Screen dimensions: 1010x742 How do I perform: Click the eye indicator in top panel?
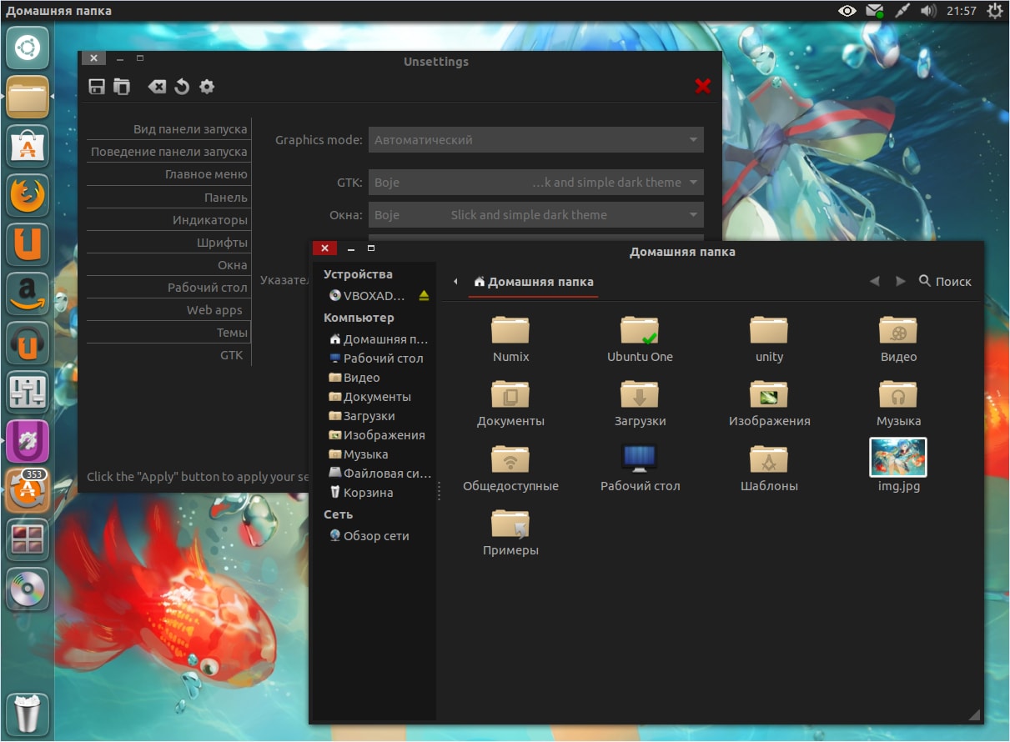point(847,11)
